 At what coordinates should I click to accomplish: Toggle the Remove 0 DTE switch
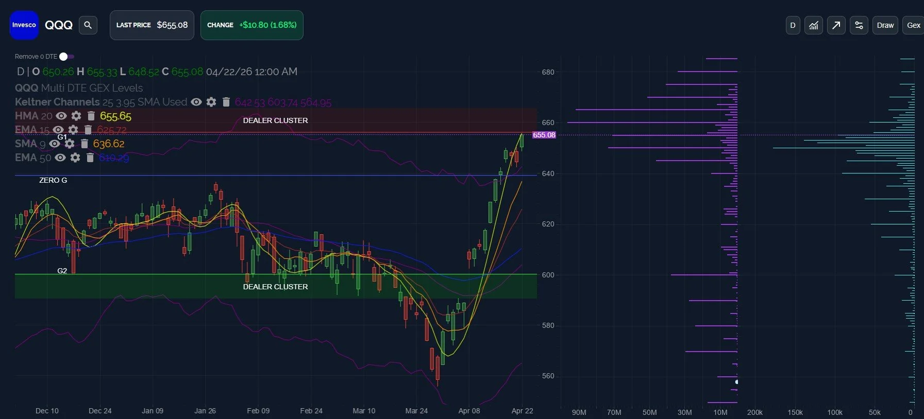[x=66, y=57]
